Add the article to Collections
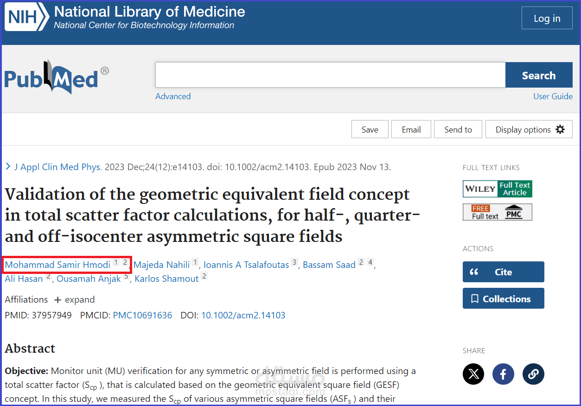The height and width of the screenshot is (406, 581). point(503,299)
